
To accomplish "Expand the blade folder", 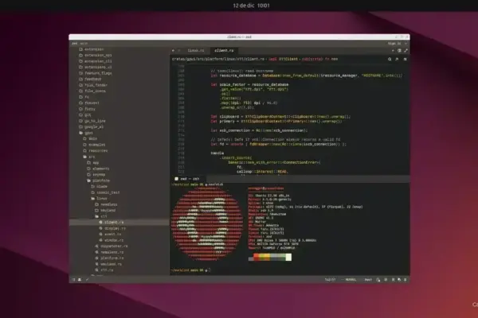I will pos(99,187).
